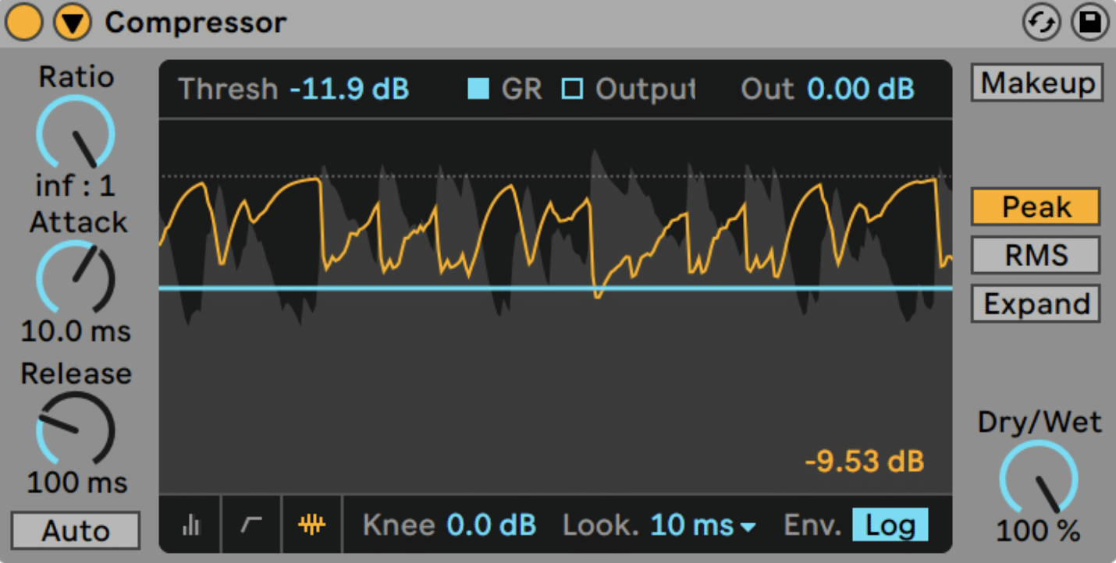Click the 100 ms release value
The image size is (1116, 563).
pyautogui.click(x=76, y=482)
